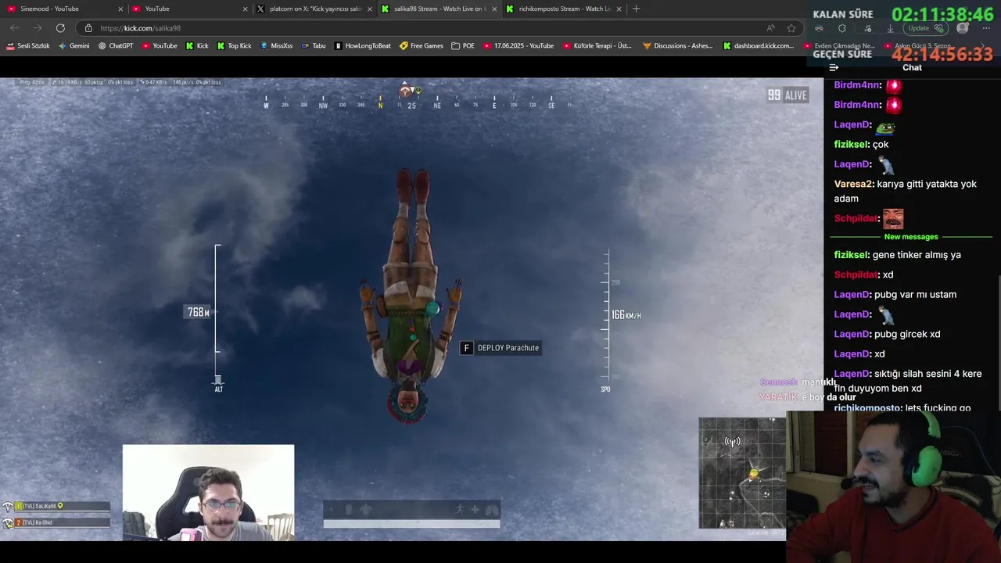Click richikomposto username in chat
This screenshot has width=1001, height=563.
click(867, 408)
